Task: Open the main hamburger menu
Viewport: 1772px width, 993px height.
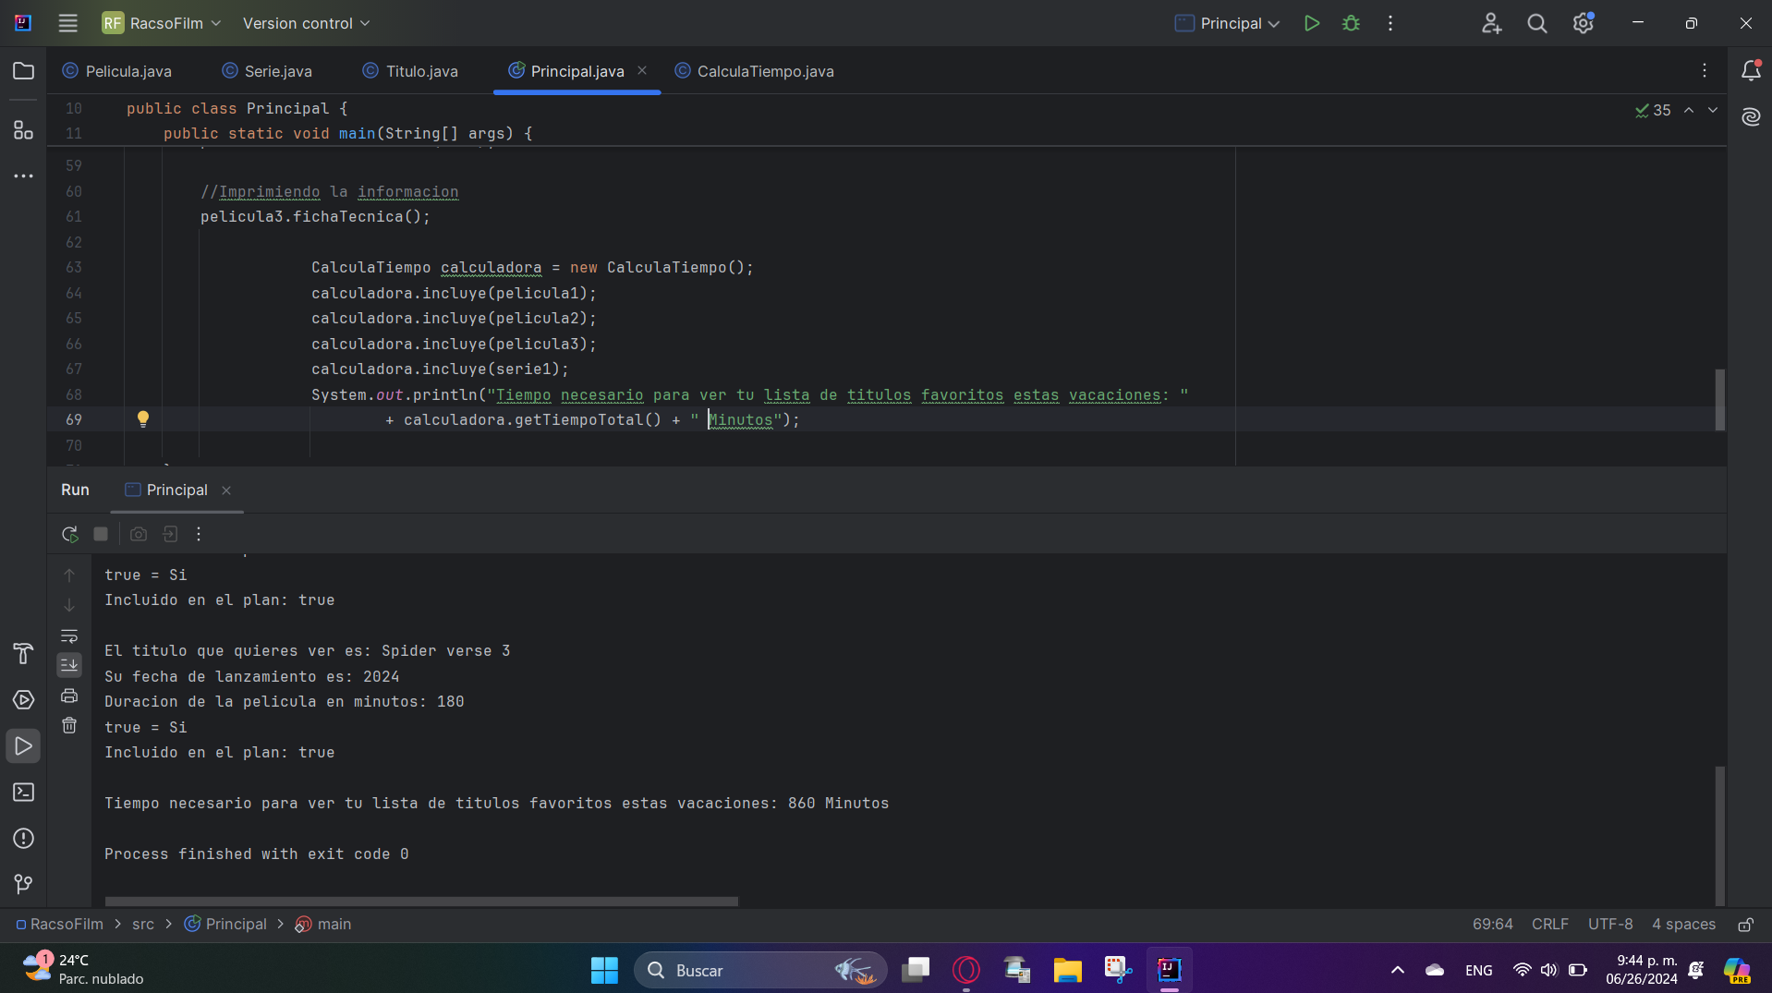Action: [x=67, y=23]
